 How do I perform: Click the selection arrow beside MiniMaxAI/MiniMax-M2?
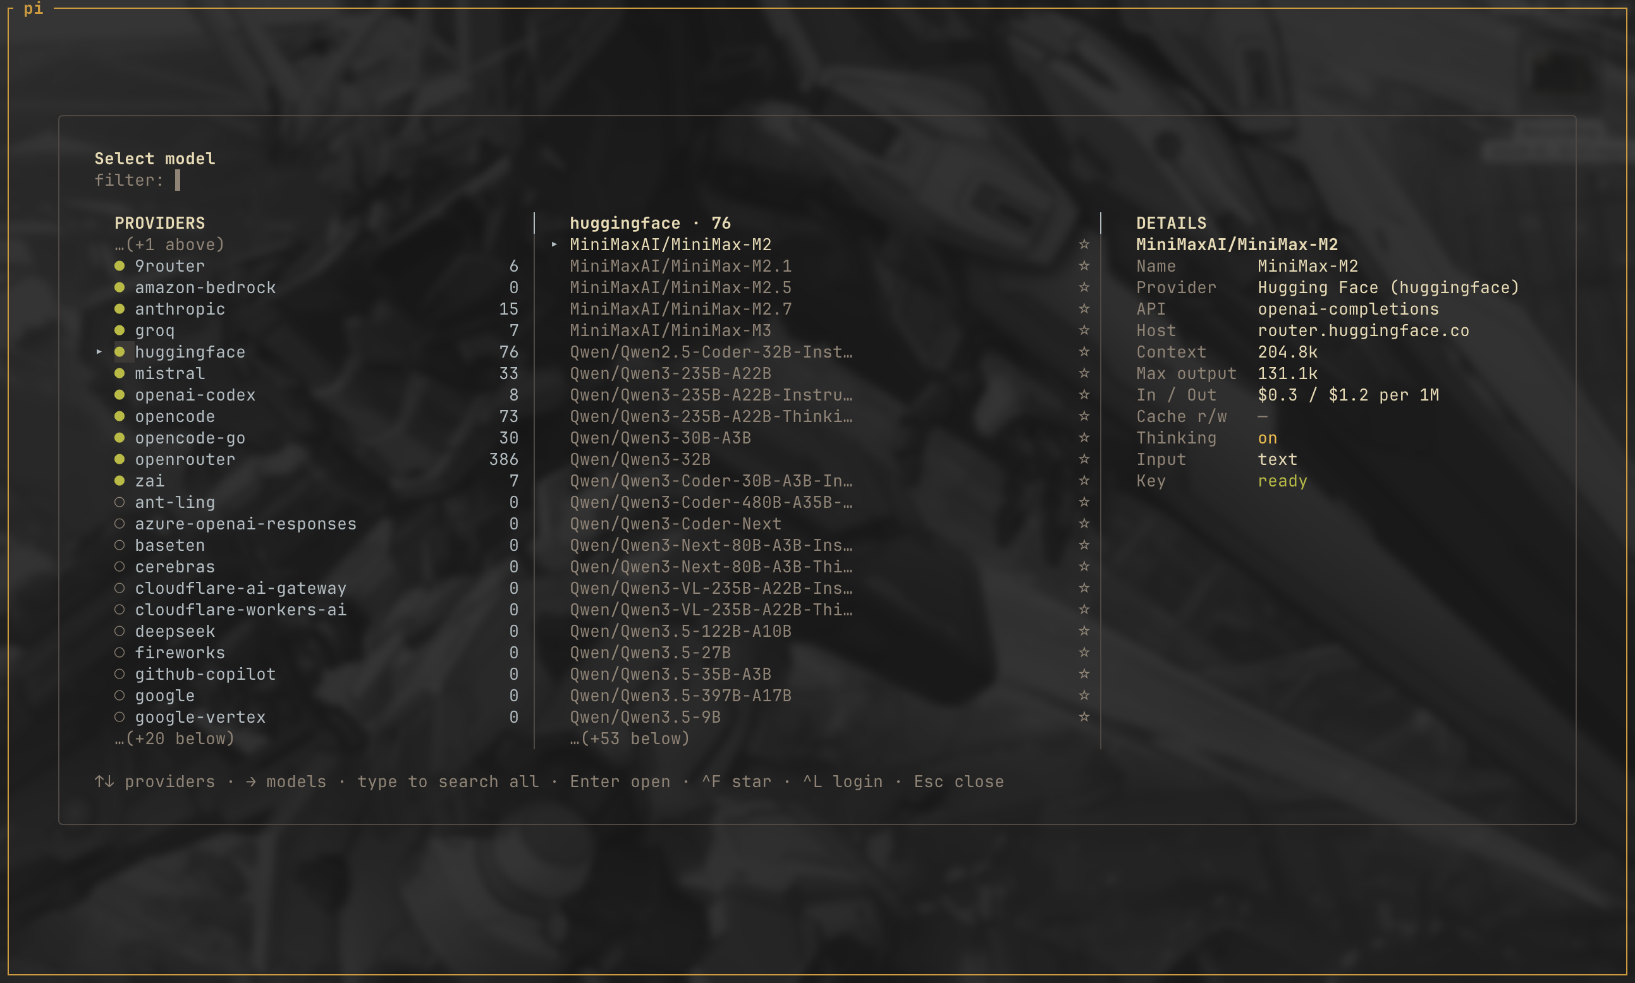pyautogui.click(x=554, y=244)
